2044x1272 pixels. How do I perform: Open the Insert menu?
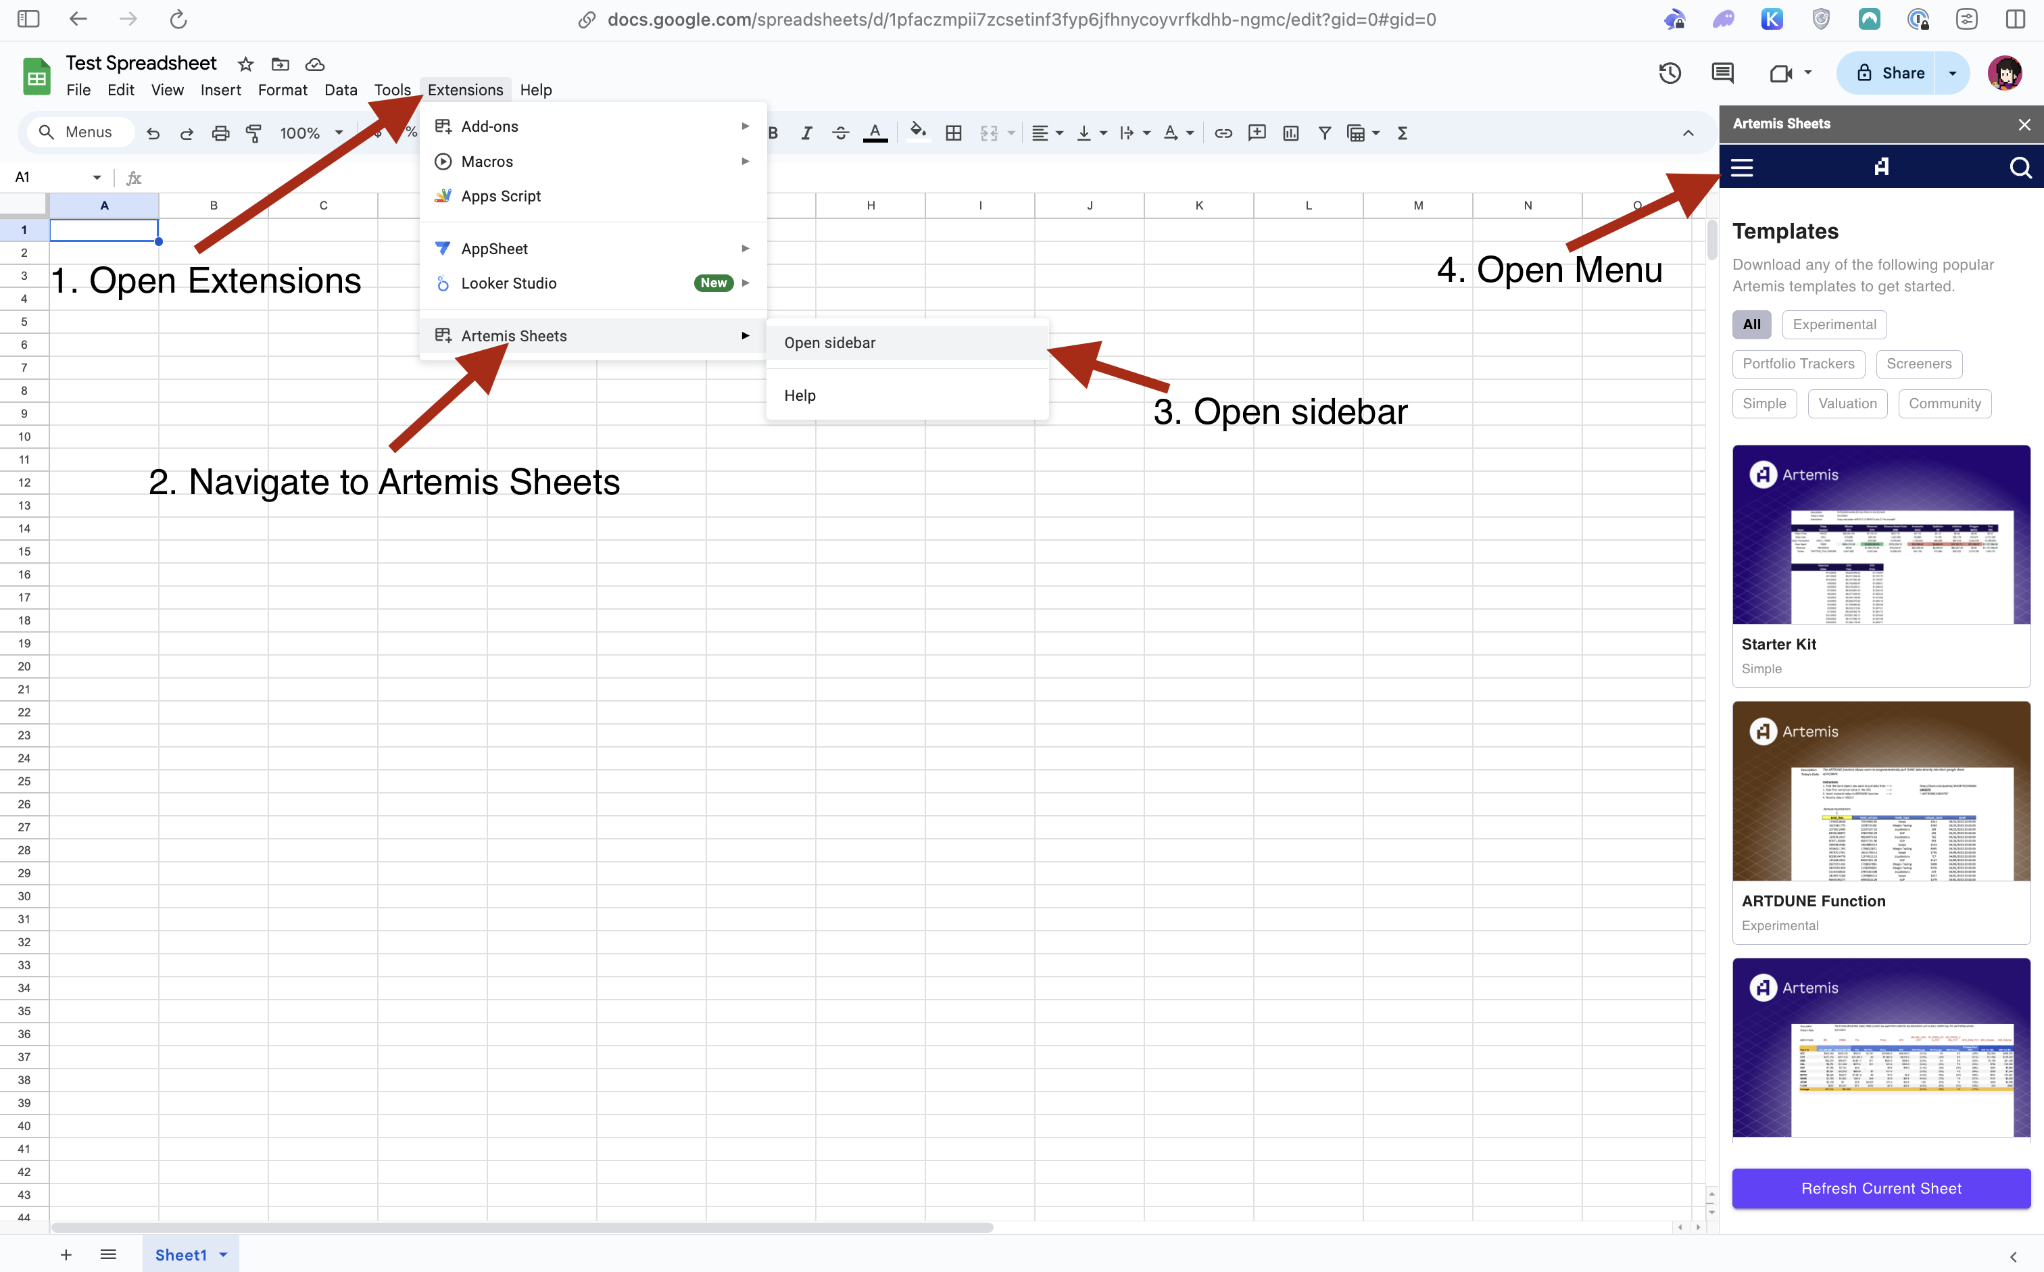pos(220,90)
